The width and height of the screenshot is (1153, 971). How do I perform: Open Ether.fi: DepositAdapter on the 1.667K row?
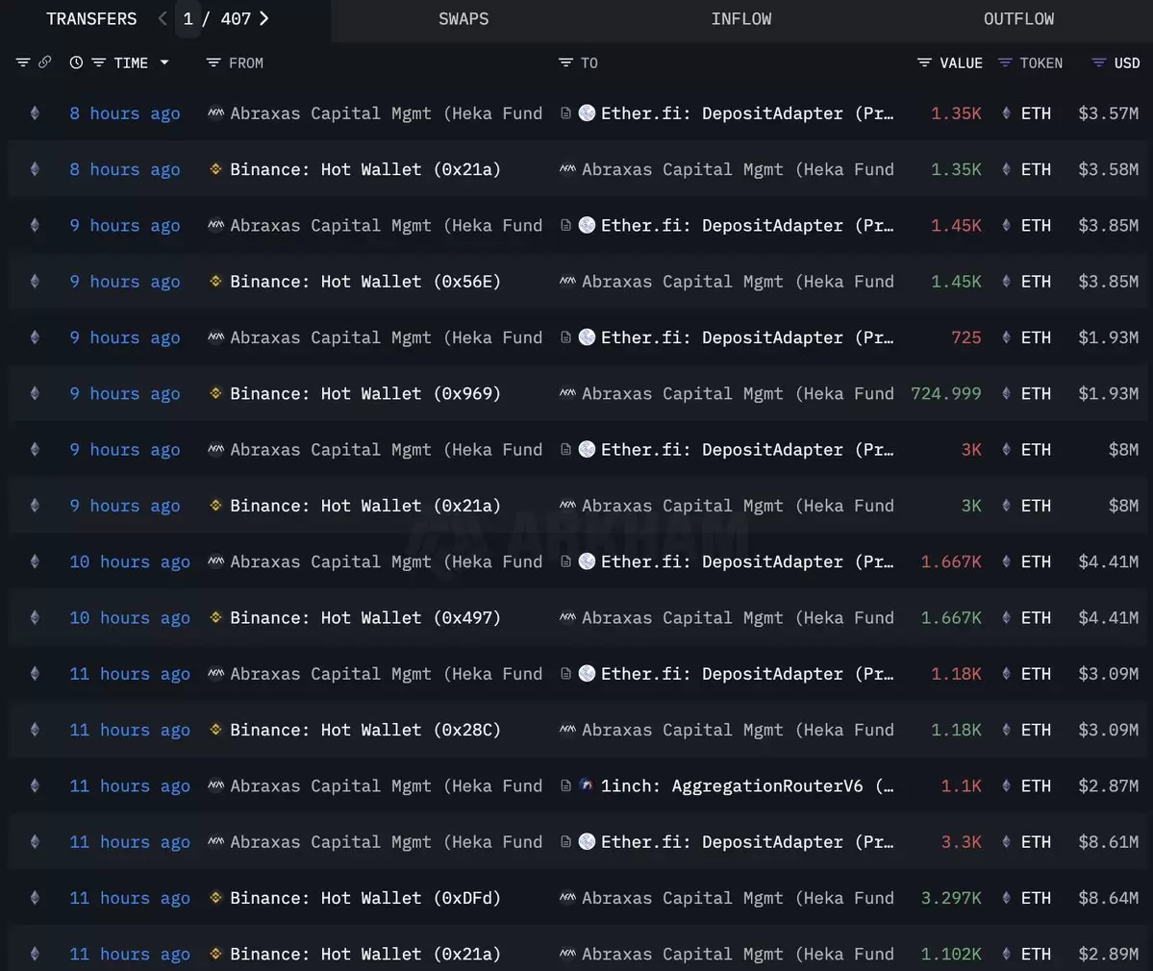(x=747, y=561)
